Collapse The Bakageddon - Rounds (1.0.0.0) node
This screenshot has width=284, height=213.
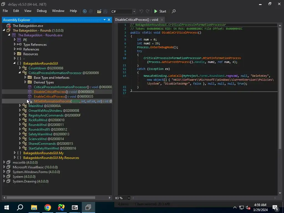pyautogui.click(x=4, y=30)
